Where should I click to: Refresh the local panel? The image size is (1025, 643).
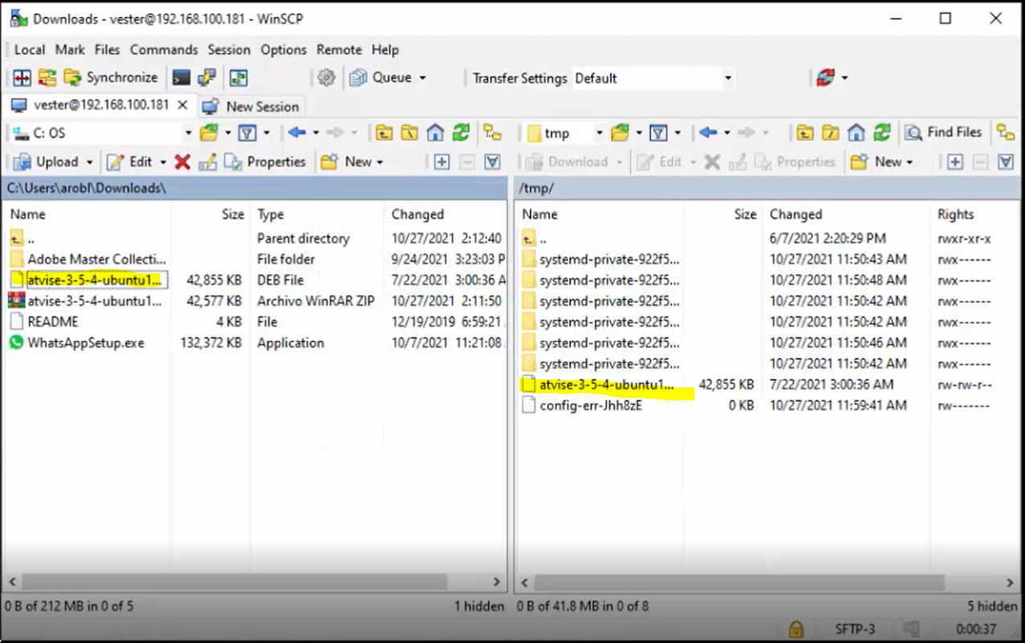click(460, 133)
